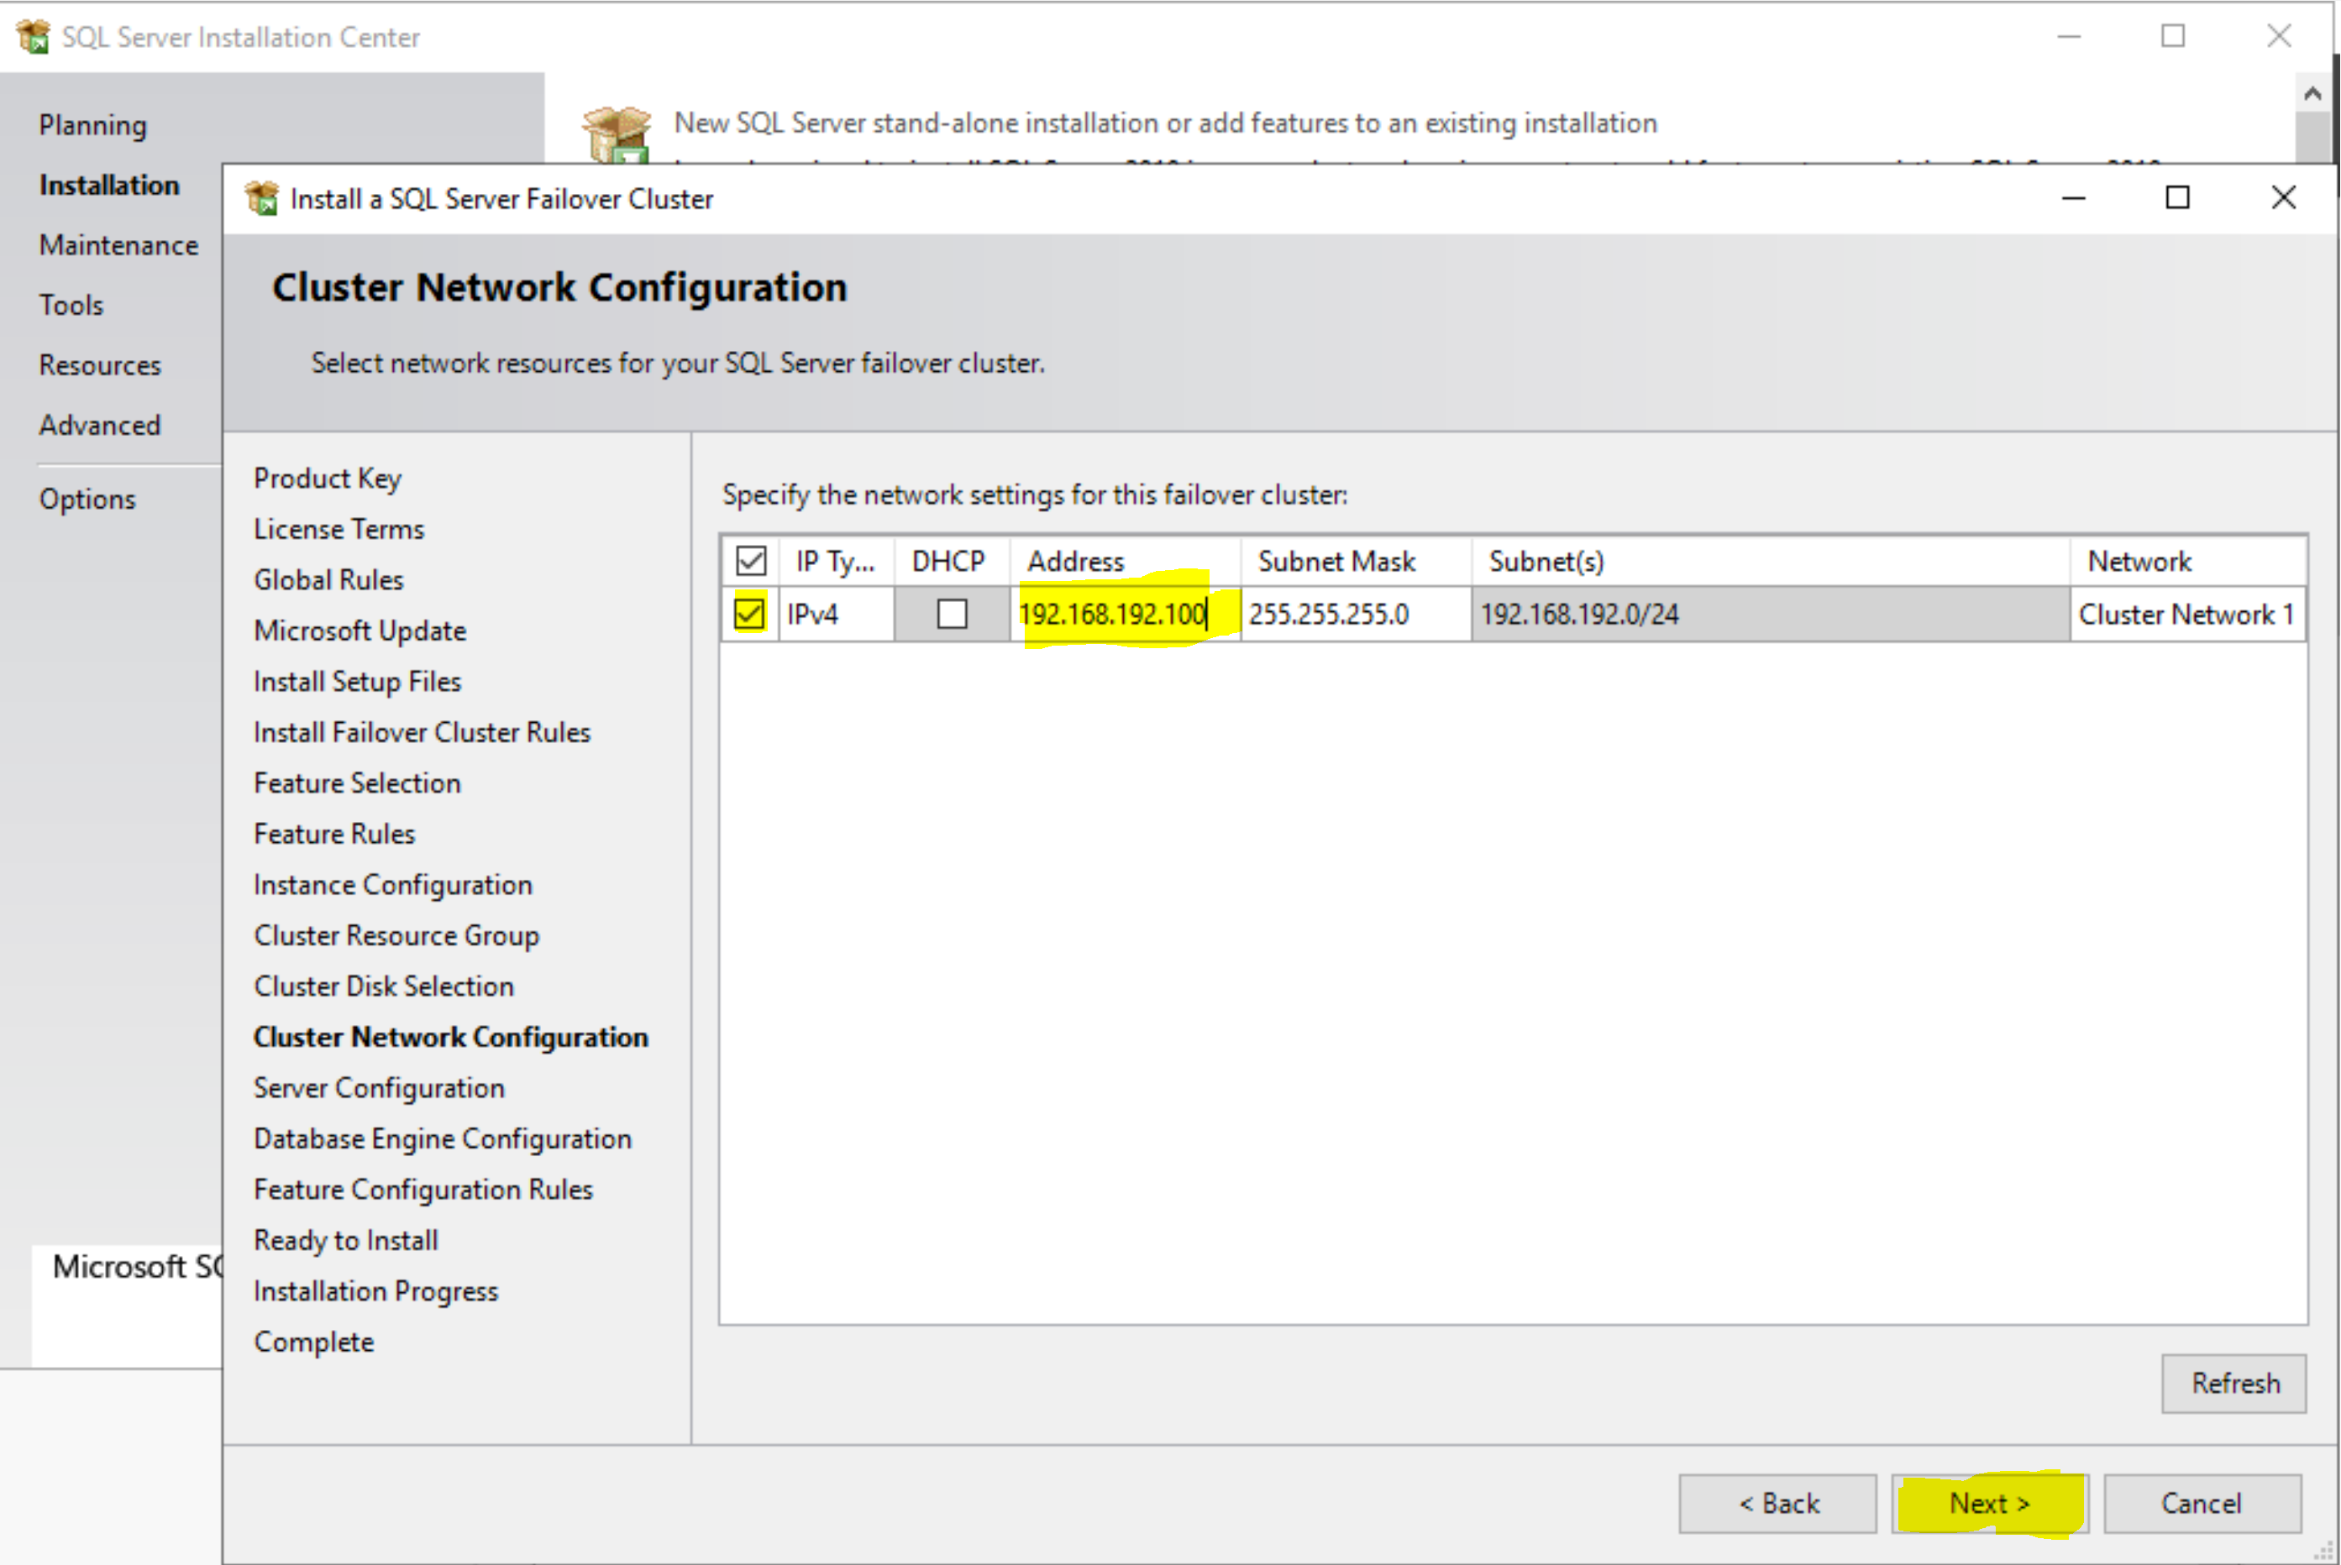The height and width of the screenshot is (1565, 2341).
Task: Select the Server Configuration step
Action: pyautogui.click(x=378, y=1088)
